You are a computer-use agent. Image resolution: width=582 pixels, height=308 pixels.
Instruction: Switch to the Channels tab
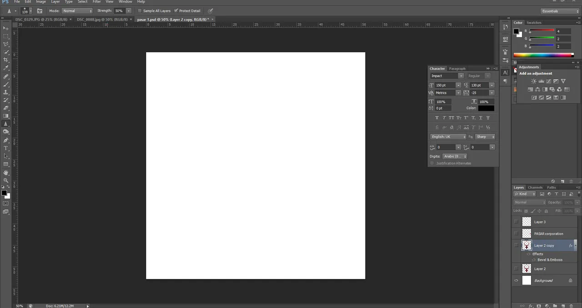tap(535, 187)
